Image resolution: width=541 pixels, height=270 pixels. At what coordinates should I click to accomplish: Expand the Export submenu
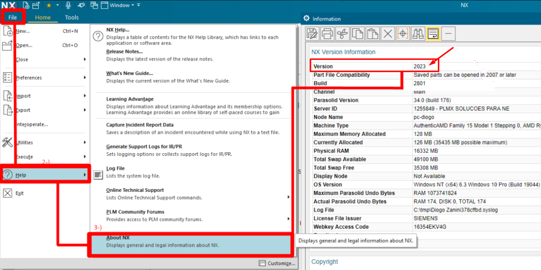85,110
